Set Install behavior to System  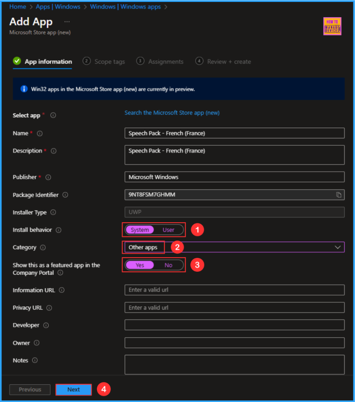coord(140,230)
